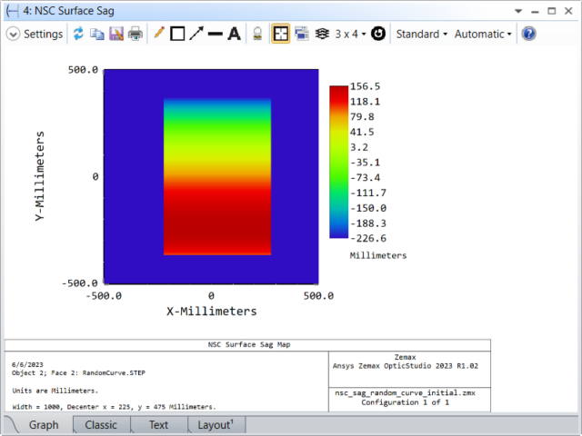Refresh the analysis with update arrows icon
Screen dimensions: 582x436
point(78,34)
